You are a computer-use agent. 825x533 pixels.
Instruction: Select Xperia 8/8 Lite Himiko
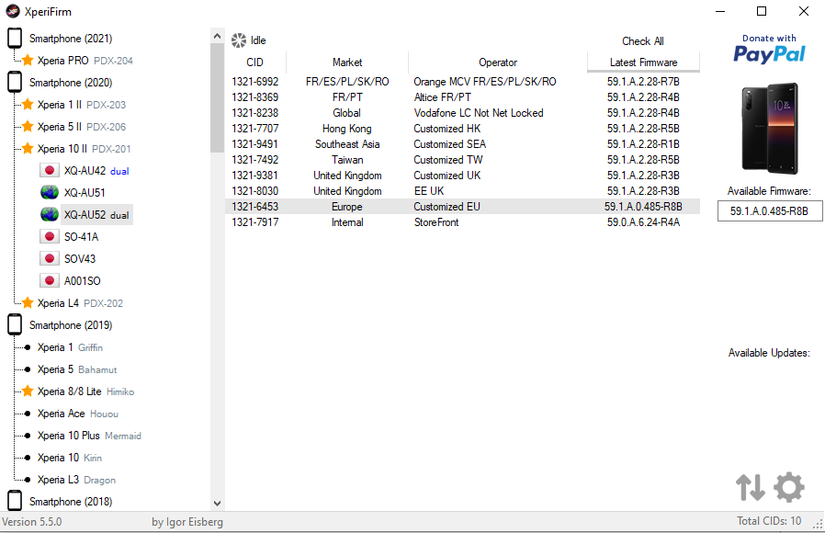(x=85, y=391)
